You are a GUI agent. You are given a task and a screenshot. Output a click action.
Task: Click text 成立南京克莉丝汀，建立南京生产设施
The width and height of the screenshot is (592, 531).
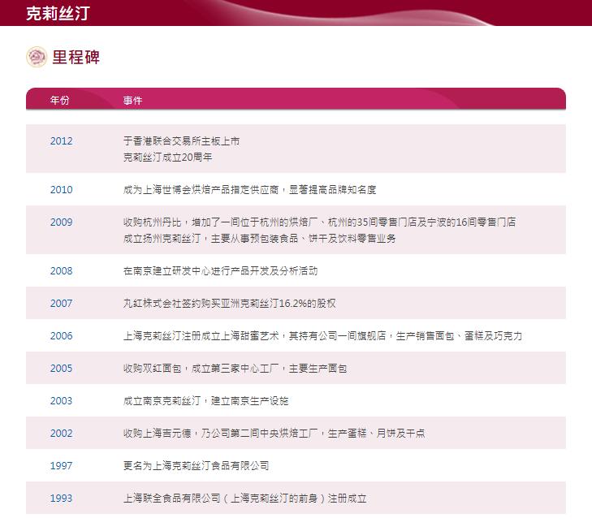click(x=205, y=400)
